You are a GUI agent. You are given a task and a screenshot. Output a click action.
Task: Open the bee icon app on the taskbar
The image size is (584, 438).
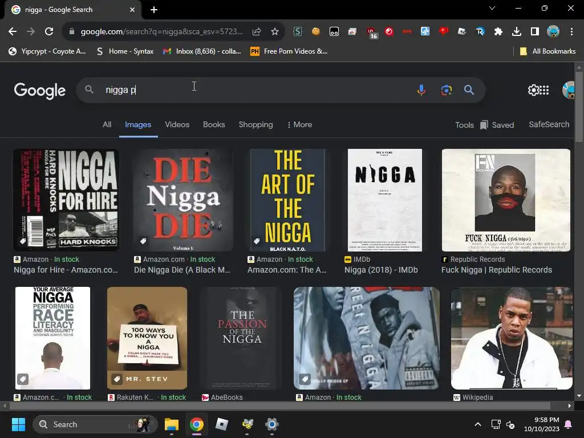[x=248, y=424]
